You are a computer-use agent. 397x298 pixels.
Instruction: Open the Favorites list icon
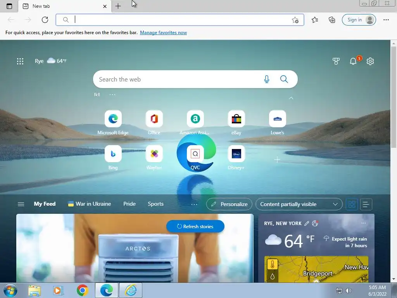pos(315,20)
